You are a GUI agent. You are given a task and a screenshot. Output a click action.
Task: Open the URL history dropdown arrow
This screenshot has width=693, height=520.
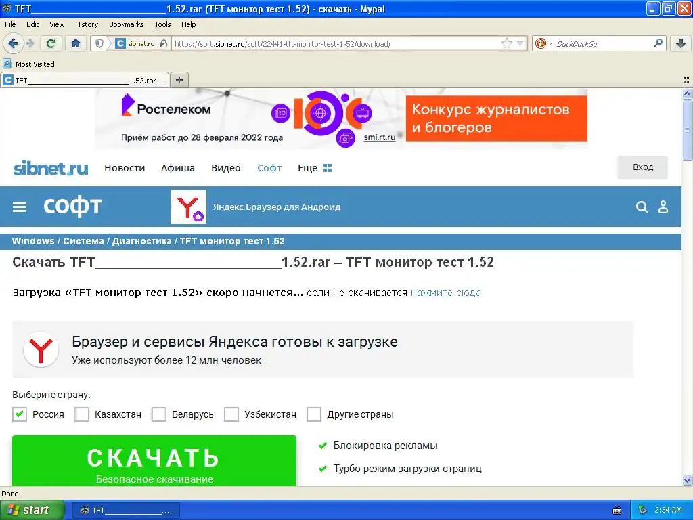pos(520,43)
